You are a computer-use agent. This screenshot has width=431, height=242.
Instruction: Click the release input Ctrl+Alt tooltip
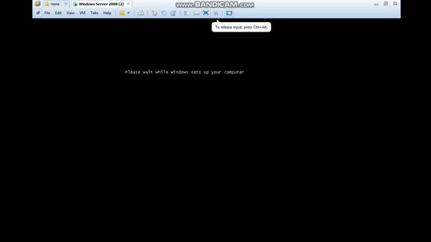[241, 27]
